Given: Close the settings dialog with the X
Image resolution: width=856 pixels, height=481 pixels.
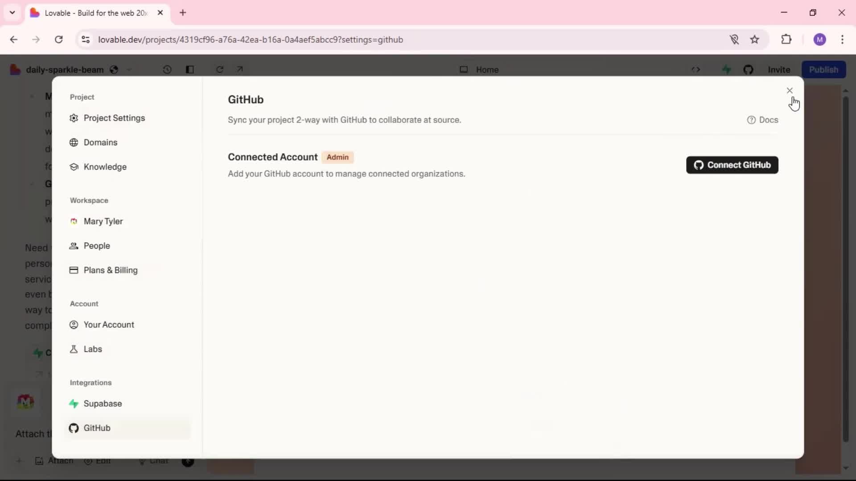Looking at the screenshot, I should click(x=790, y=90).
